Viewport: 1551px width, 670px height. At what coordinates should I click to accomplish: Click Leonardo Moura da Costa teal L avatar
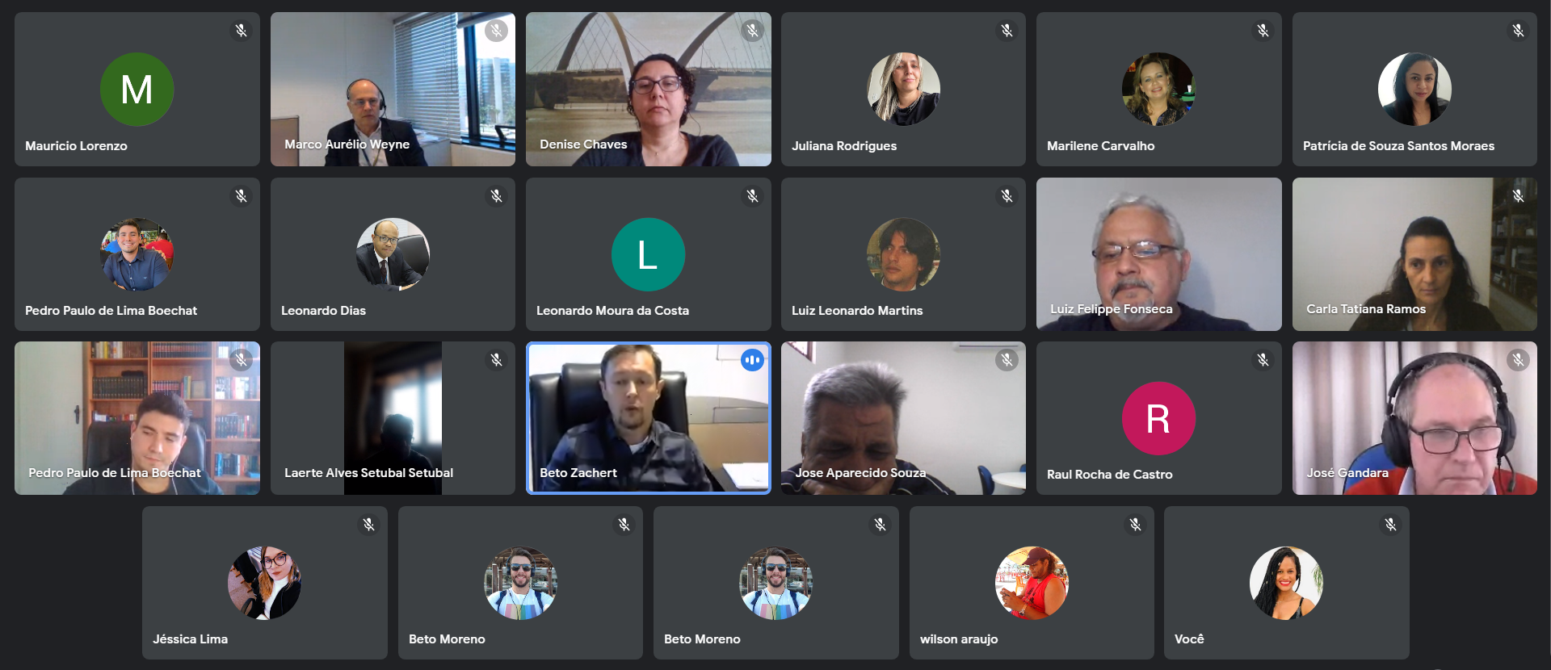(648, 254)
